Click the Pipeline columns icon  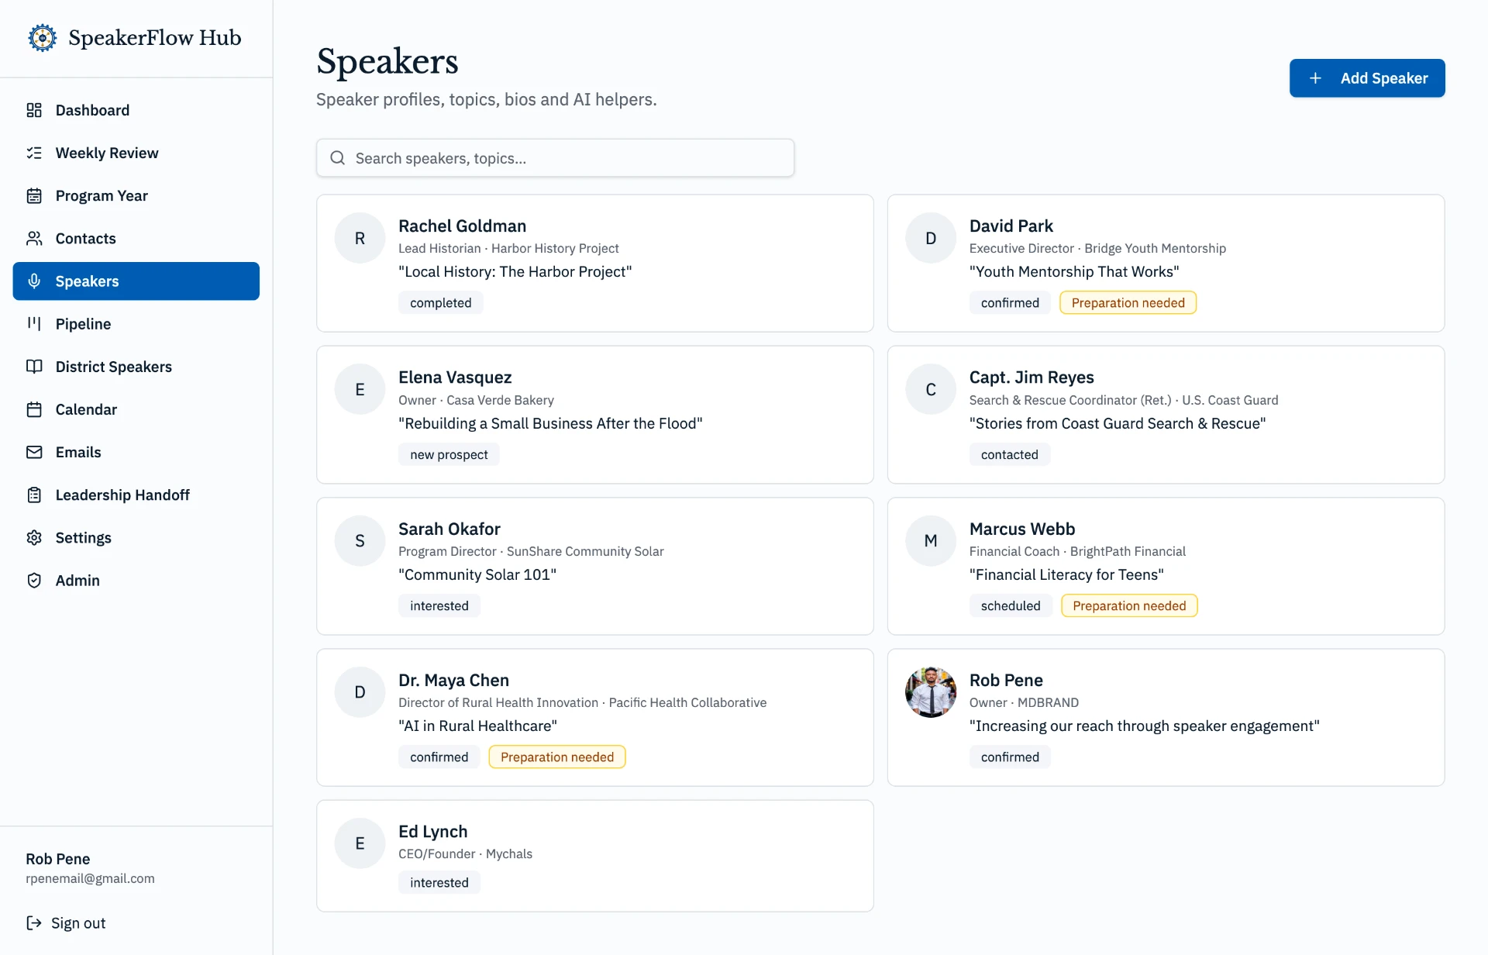tap(34, 323)
